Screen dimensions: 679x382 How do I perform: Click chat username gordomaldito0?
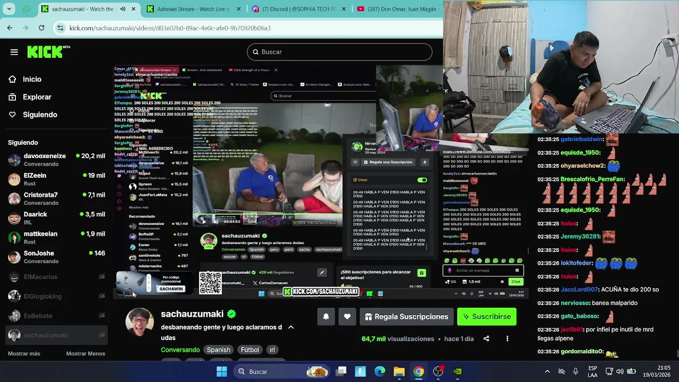582,351
